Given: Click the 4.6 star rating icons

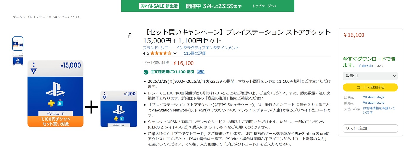Looking at the screenshot, I should click(x=161, y=53).
